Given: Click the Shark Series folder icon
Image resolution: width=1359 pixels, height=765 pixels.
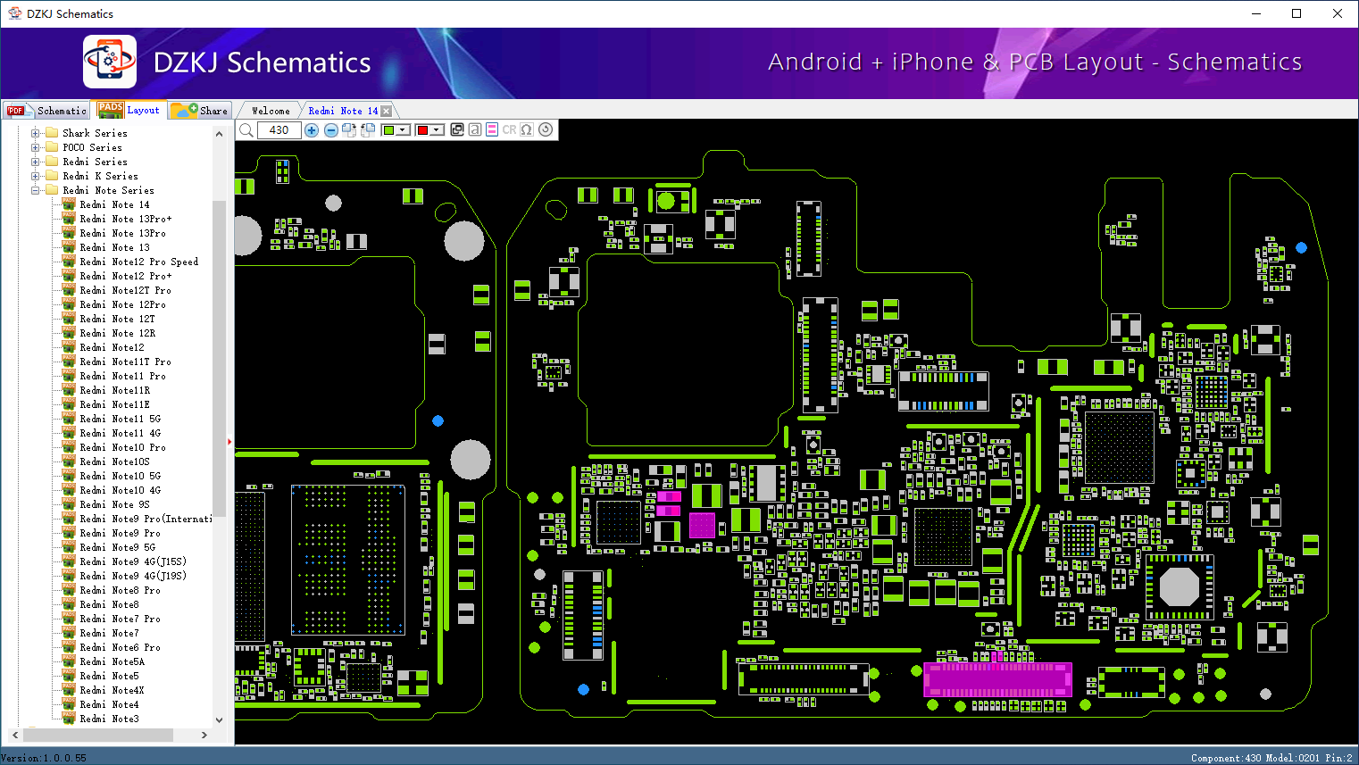Looking at the screenshot, I should [52, 133].
